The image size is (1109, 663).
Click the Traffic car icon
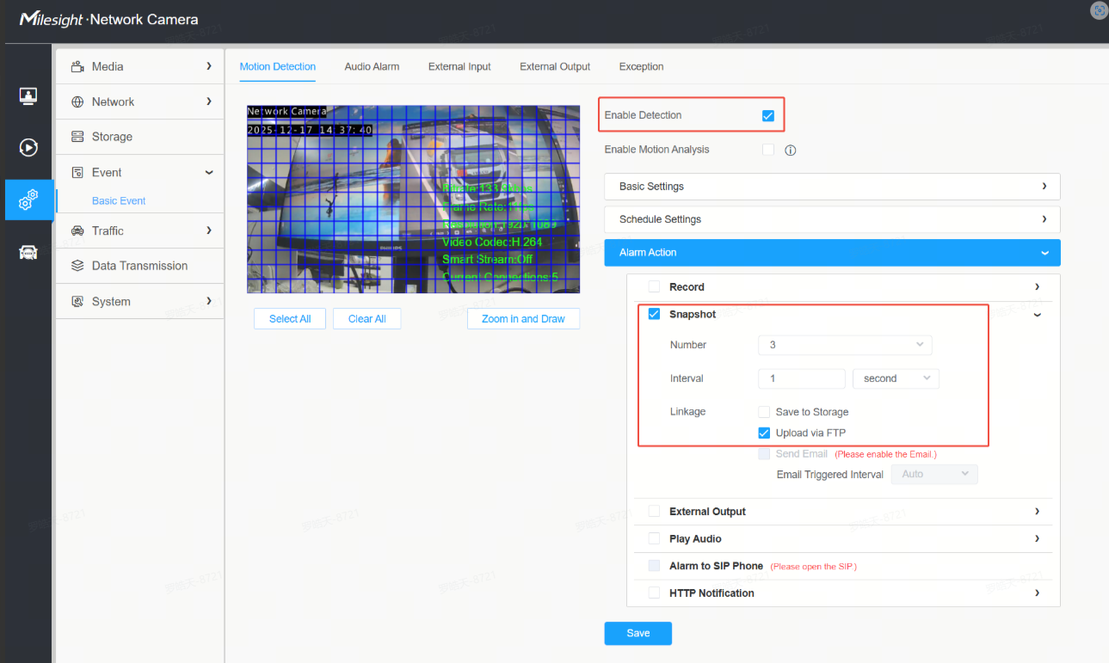[x=77, y=230]
